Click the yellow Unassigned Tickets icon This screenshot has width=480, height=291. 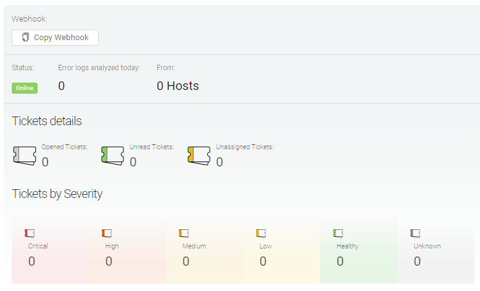coord(199,155)
